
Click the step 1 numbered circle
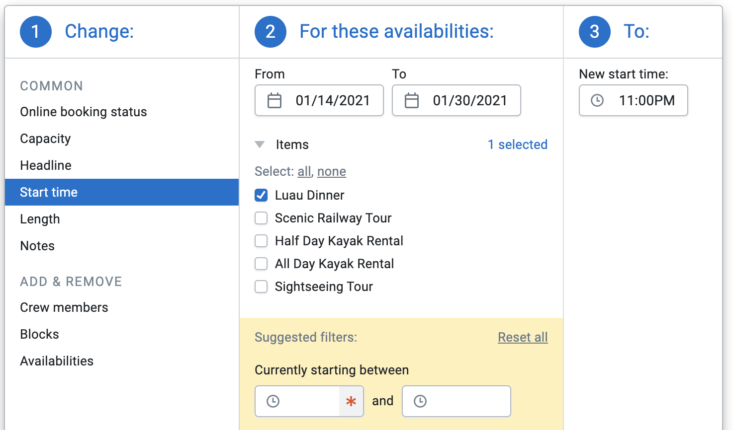point(35,31)
